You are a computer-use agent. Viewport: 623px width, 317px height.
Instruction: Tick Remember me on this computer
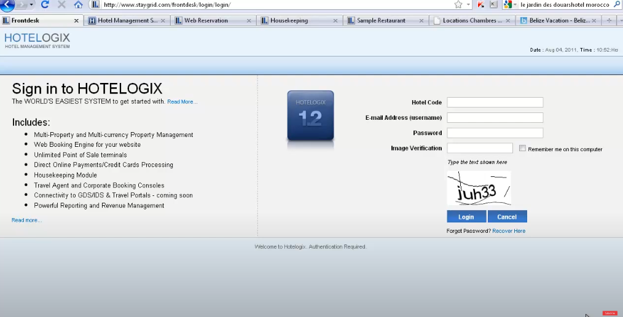click(x=522, y=148)
